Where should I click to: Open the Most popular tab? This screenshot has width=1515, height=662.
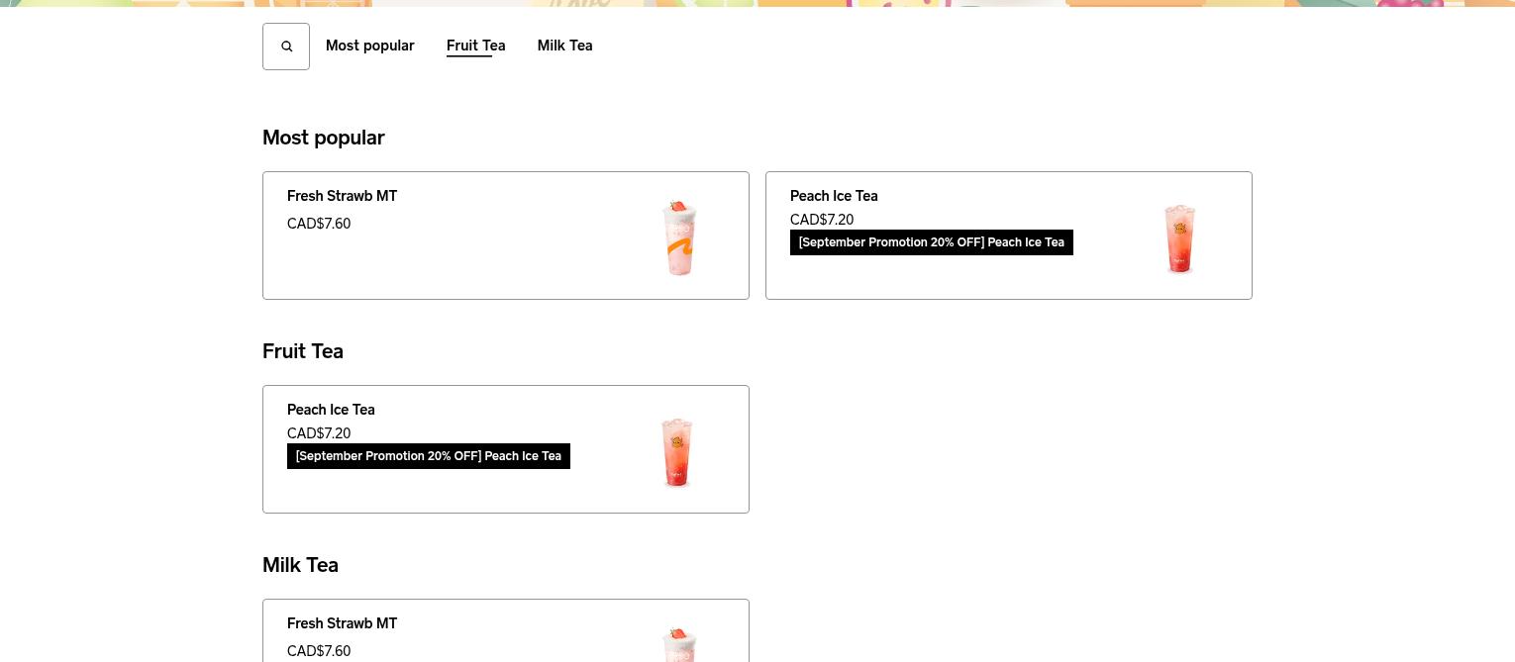[370, 46]
